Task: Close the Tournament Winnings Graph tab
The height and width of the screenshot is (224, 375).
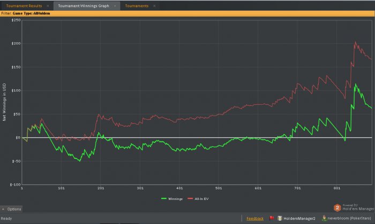Action: pyautogui.click(x=115, y=6)
